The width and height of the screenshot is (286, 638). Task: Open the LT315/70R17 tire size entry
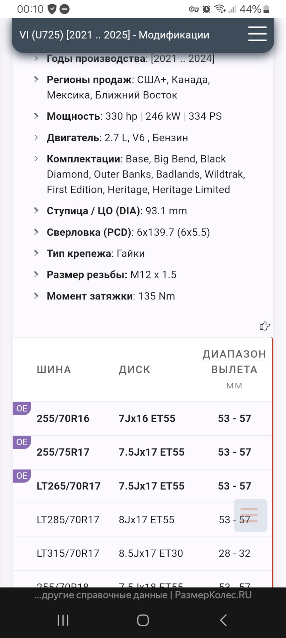point(68,553)
